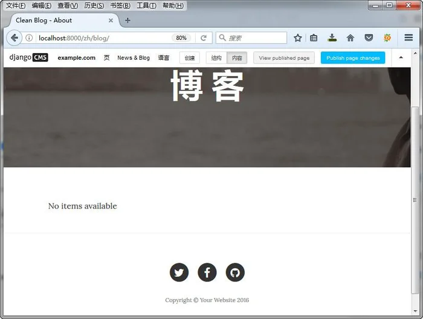The image size is (423, 319).
Task: Click the scrollbar down arrow
Action: click(x=415, y=311)
